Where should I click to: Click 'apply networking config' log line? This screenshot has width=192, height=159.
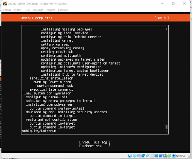(63, 48)
